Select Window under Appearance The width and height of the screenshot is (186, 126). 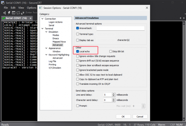(56, 51)
